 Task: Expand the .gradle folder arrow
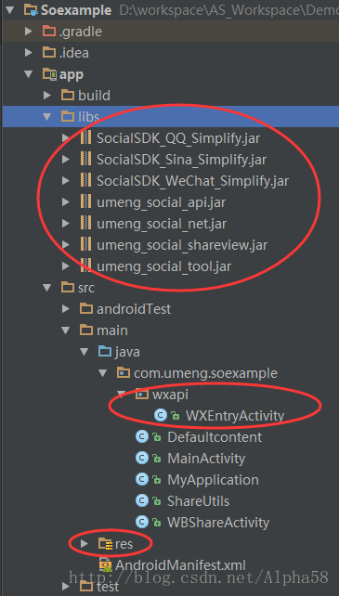click(x=29, y=32)
